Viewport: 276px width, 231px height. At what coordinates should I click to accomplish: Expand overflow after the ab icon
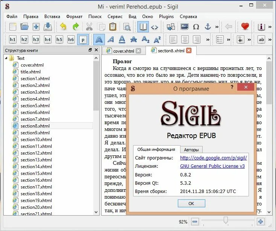click(x=270, y=40)
